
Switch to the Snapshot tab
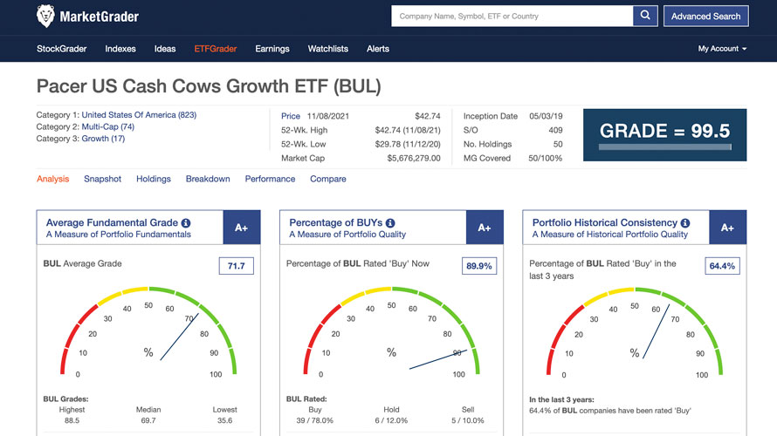tap(102, 179)
